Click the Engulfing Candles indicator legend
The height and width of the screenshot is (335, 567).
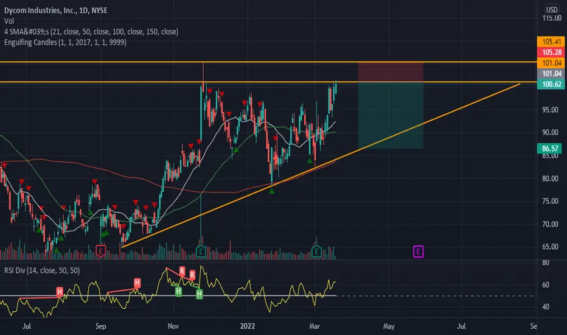(x=65, y=43)
